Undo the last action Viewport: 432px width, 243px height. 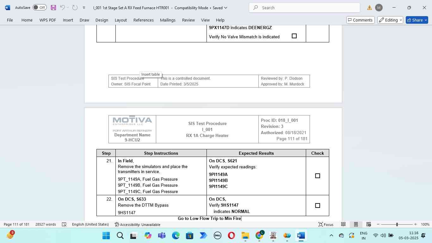tap(62, 8)
